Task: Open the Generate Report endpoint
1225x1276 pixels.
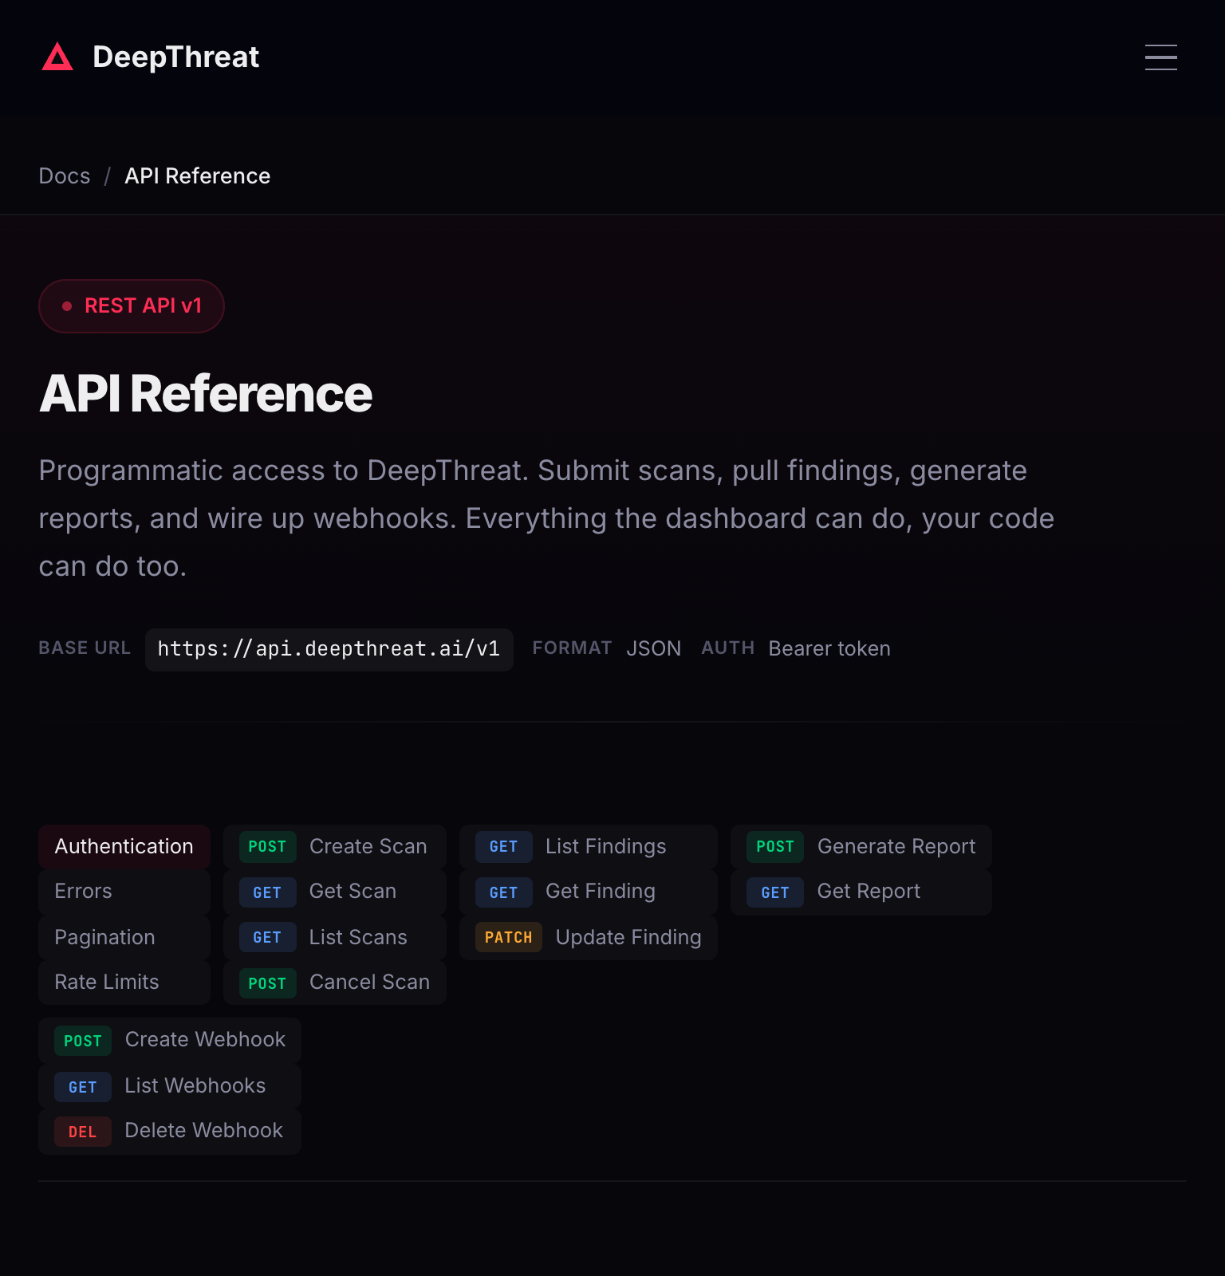Action: (861, 847)
